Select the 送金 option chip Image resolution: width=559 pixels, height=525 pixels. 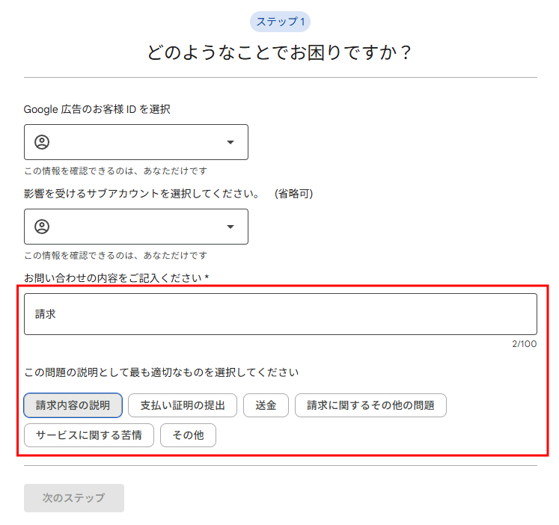(266, 405)
